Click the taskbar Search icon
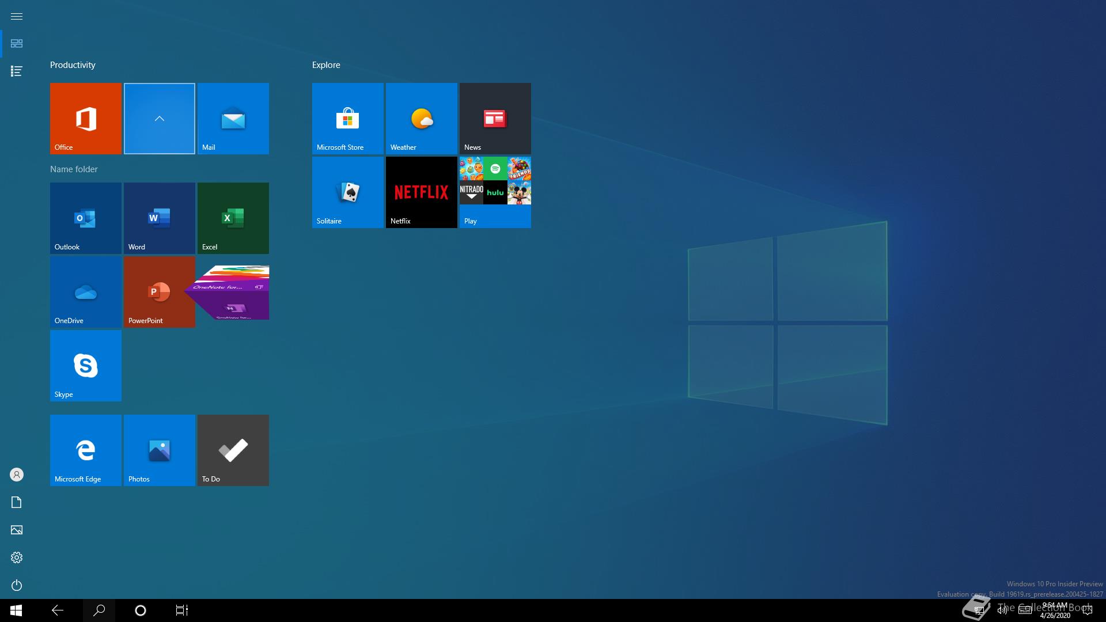Viewport: 1106px width, 622px height. click(x=99, y=610)
